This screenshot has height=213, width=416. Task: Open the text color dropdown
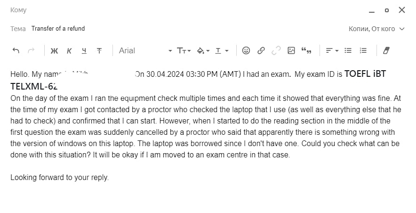222,51
